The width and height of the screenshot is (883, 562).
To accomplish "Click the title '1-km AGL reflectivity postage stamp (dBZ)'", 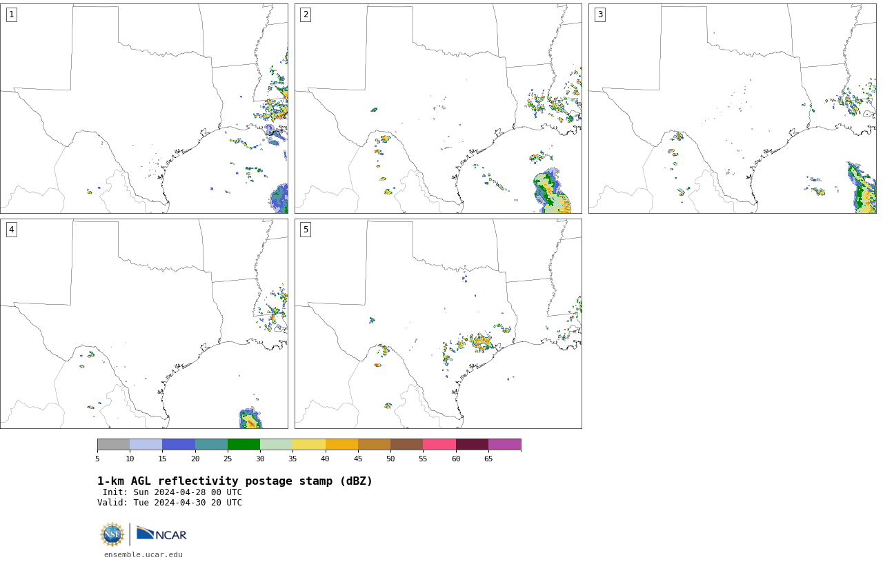I will [x=235, y=481].
